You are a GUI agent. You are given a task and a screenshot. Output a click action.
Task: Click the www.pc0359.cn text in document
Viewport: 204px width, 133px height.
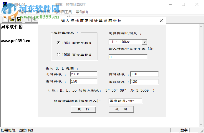point(16,41)
